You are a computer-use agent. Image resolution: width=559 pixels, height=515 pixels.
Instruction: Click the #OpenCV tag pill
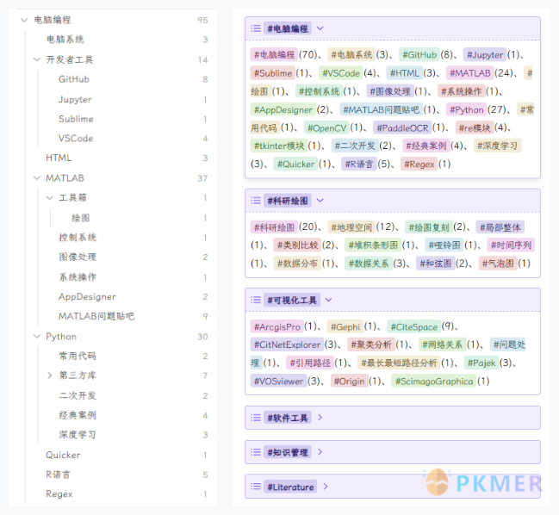326,128
